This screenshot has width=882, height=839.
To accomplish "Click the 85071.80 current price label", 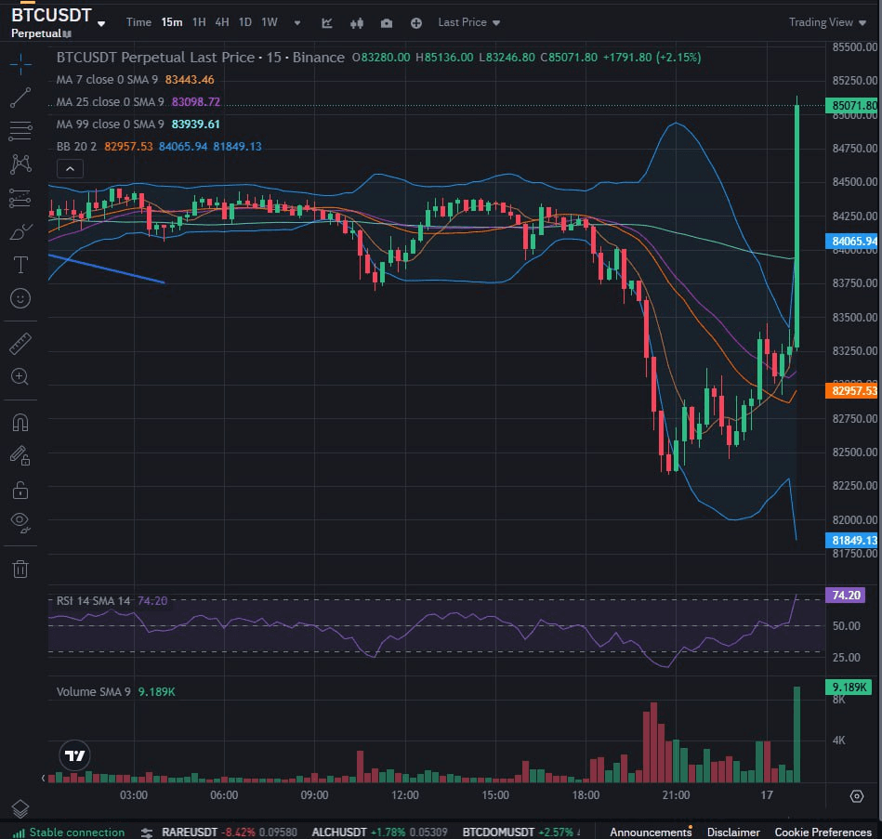I will click(853, 105).
